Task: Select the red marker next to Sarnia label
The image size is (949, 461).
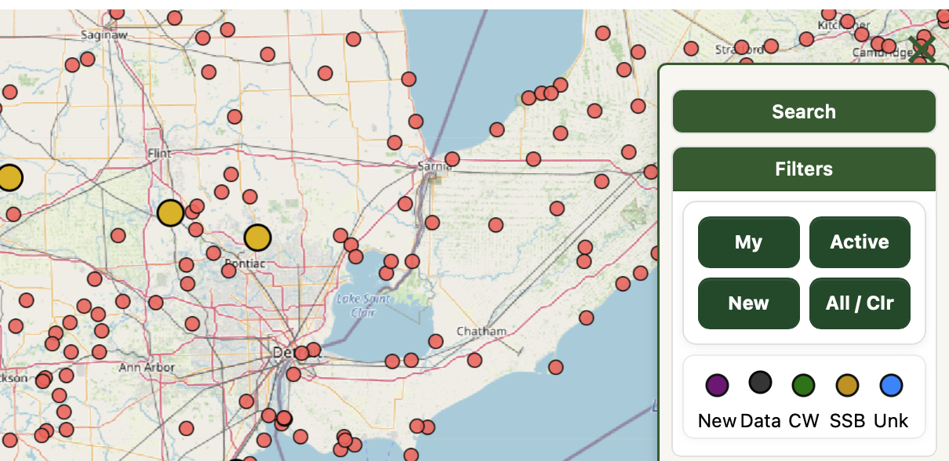Action: 452,159
